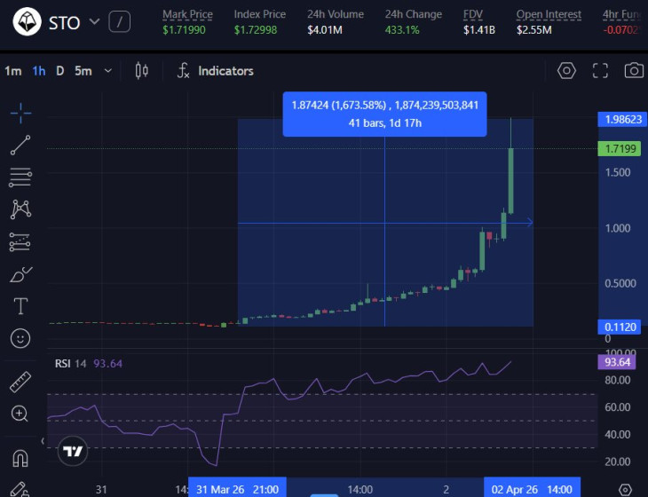Open the Indicators dialog
The width and height of the screenshot is (648, 497).
[x=216, y=71]
